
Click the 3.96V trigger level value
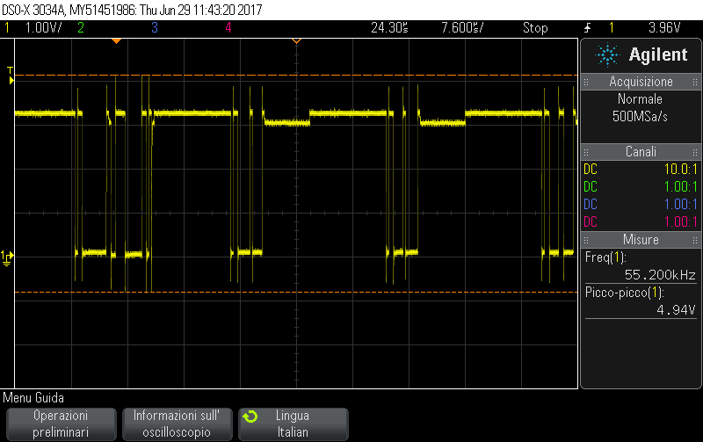point(664,28)
